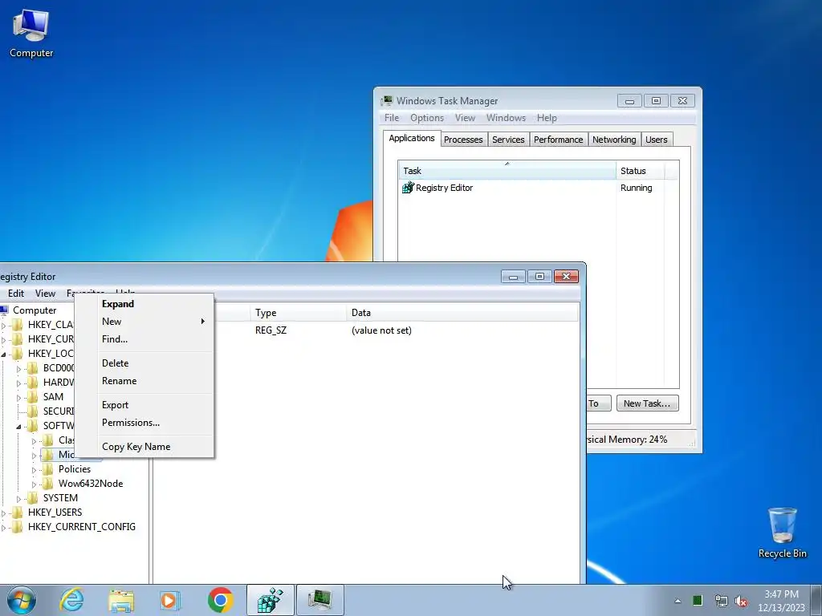This screenshot has width=822, height=616.
Task: Expand the SYSTEM tree node
Action: pyautogui.click(x=19, y=499)
